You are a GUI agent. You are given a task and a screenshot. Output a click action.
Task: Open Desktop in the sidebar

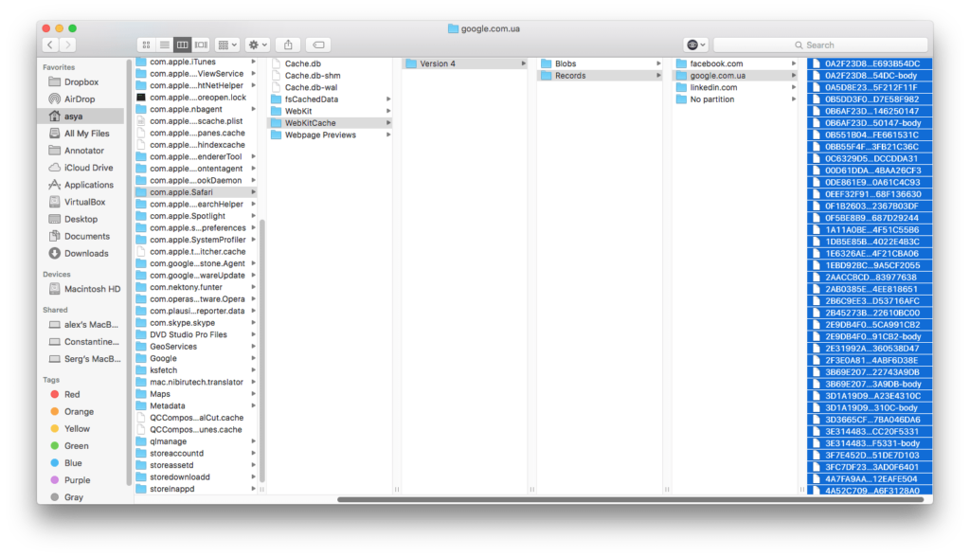pyautogui.click(x=81, y=219)
